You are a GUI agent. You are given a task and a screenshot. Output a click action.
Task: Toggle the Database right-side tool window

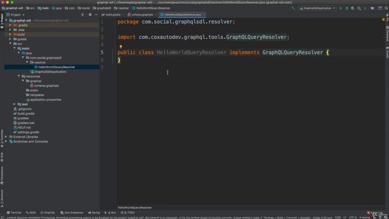click(x=387, y=34)
